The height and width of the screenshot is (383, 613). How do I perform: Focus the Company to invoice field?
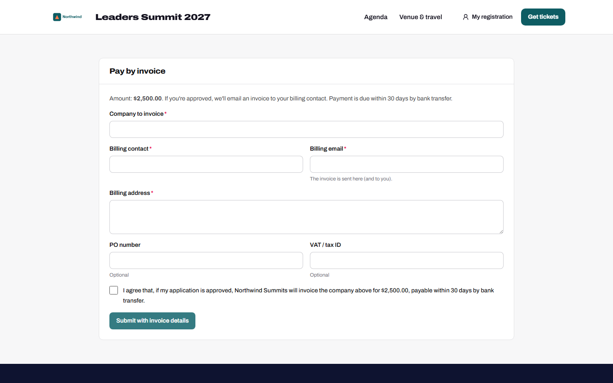click(306, 129)
